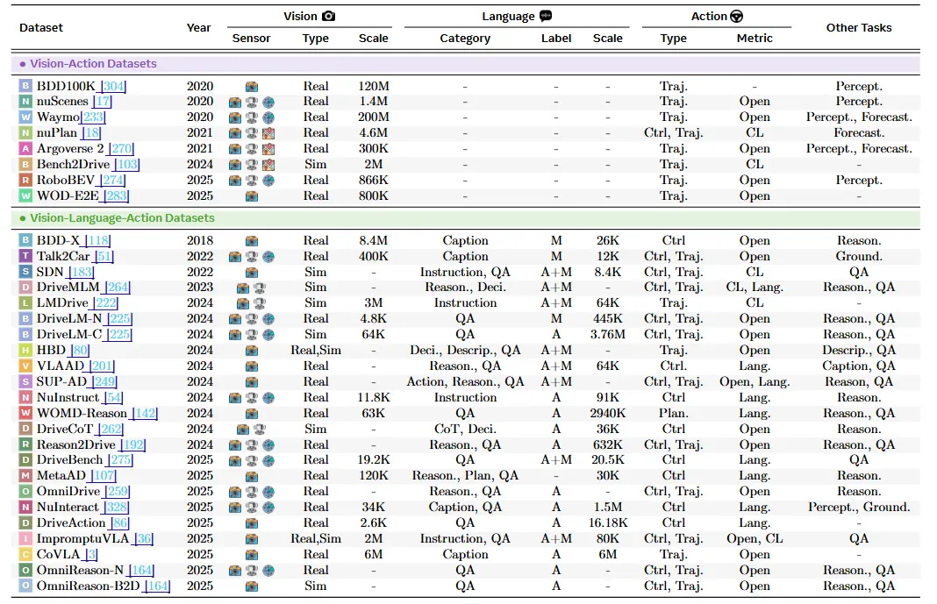Image resolution: width=937 pixels, height=604 pixels.
Task: Click the purple T badge for Talk2Car
Action: [25, 256]
